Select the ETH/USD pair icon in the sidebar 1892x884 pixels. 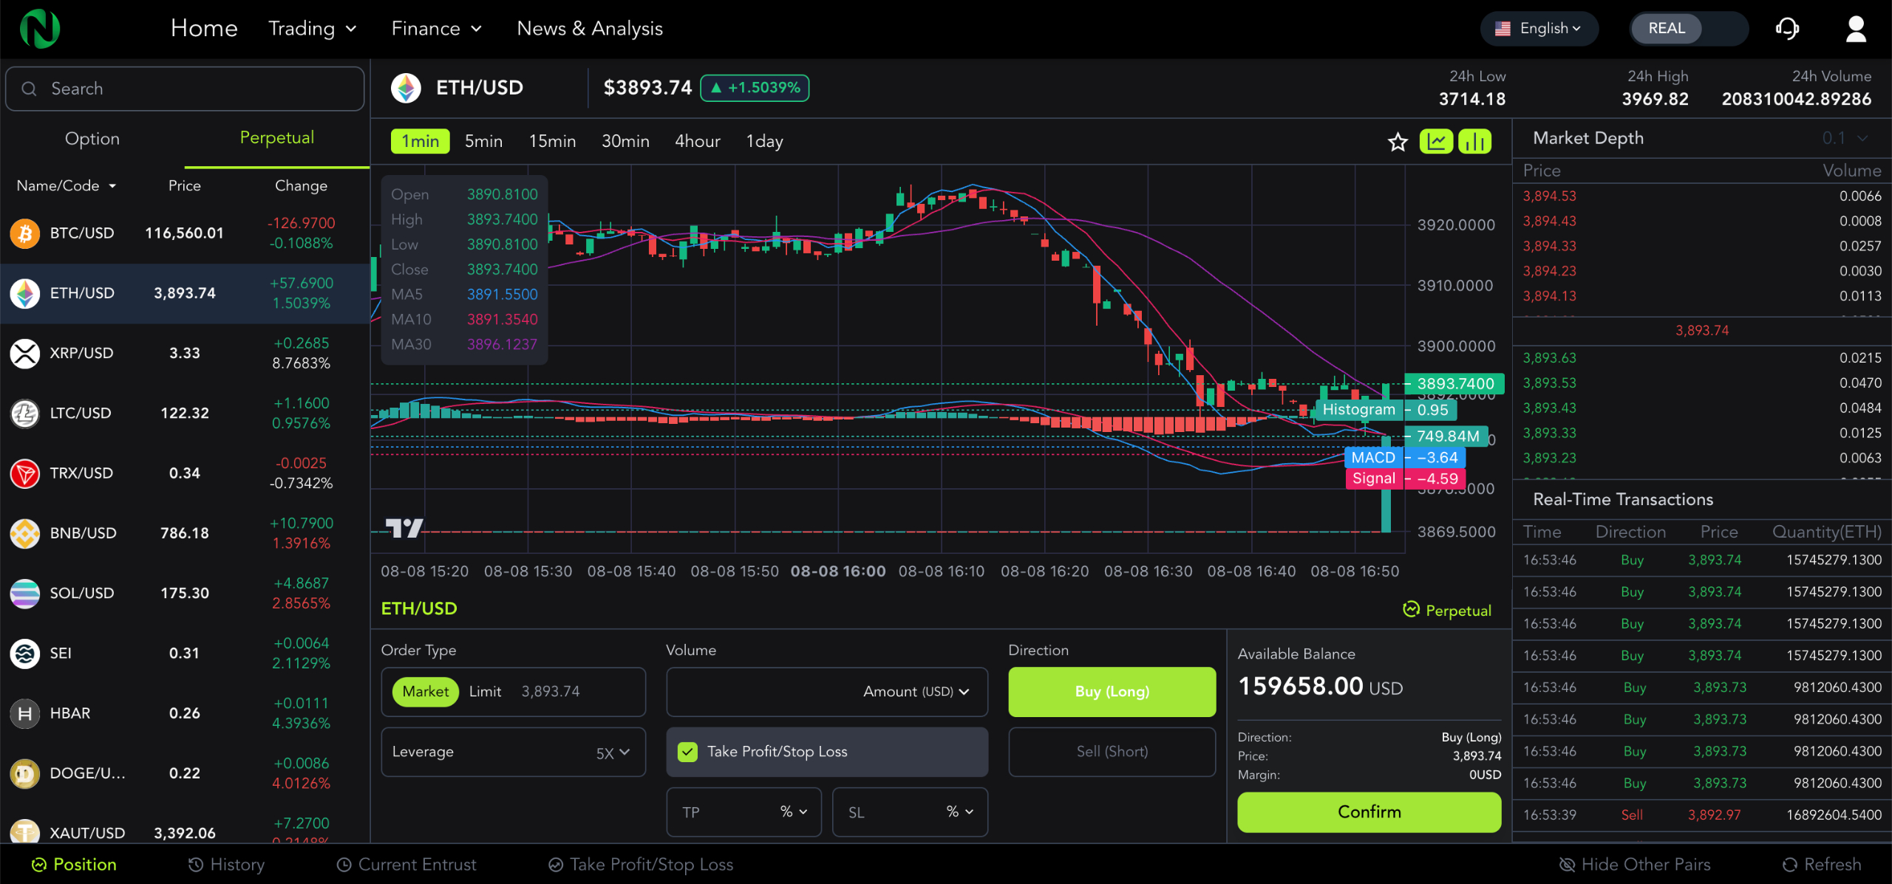click(24, 293)
